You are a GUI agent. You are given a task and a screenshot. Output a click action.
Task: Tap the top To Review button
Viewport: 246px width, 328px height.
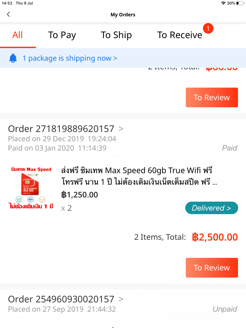tap(212, 97)
